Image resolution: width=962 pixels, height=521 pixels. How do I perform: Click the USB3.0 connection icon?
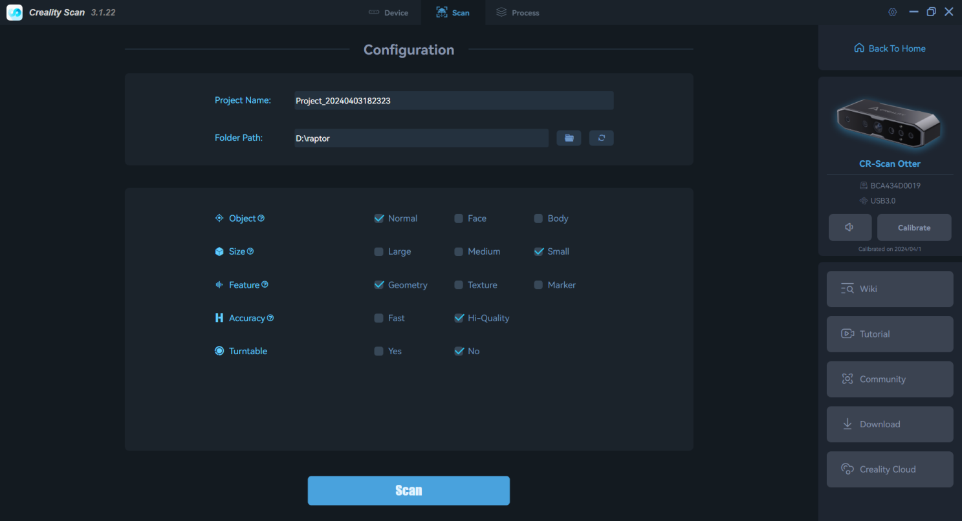pyautogui.click(x=864, y=201)
